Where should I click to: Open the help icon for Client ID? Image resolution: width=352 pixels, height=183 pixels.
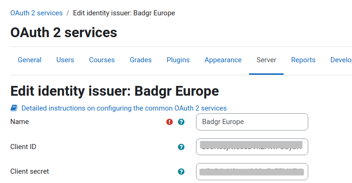click(181, 147)
